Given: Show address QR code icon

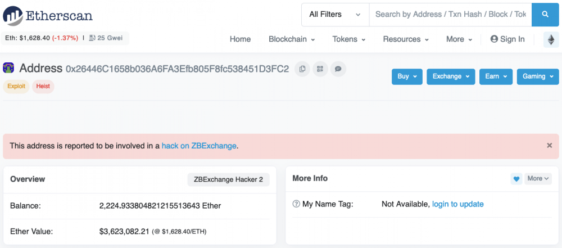Looking at the screenshot, I should point(320,69).
